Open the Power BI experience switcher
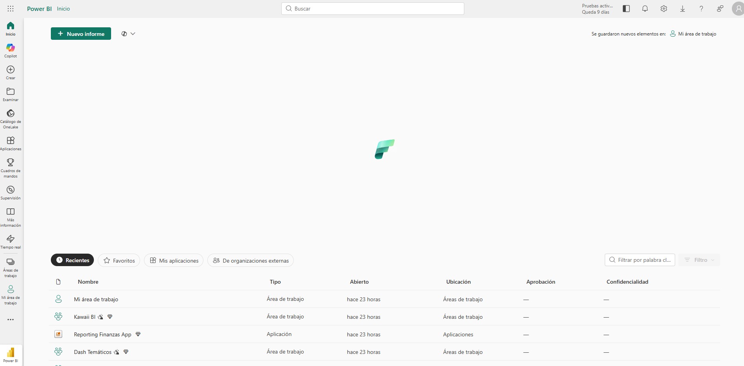The image size is (744, 366). coord(11,355)
